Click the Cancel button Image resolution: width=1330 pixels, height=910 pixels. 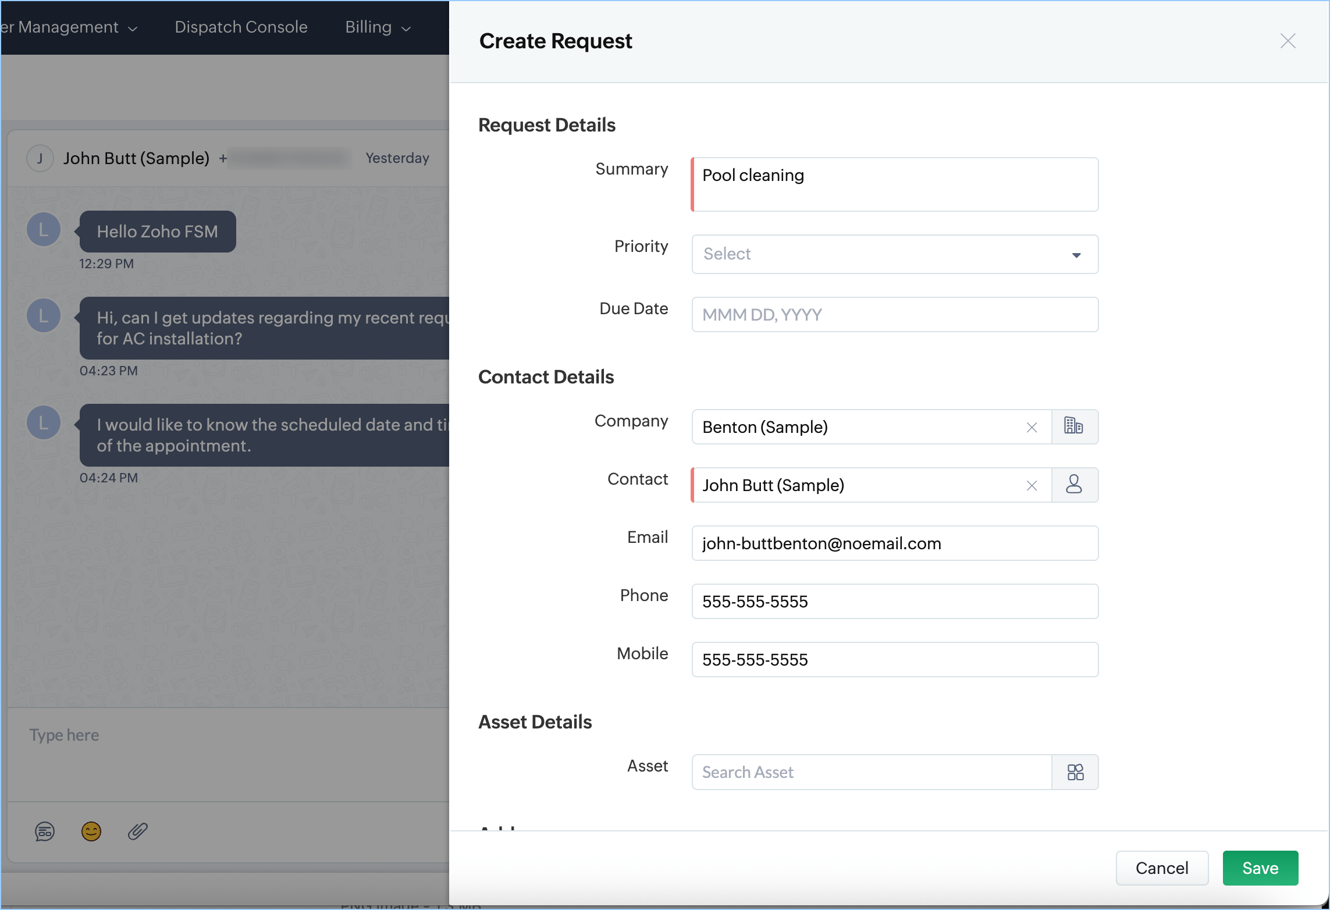pos(1161,868)
